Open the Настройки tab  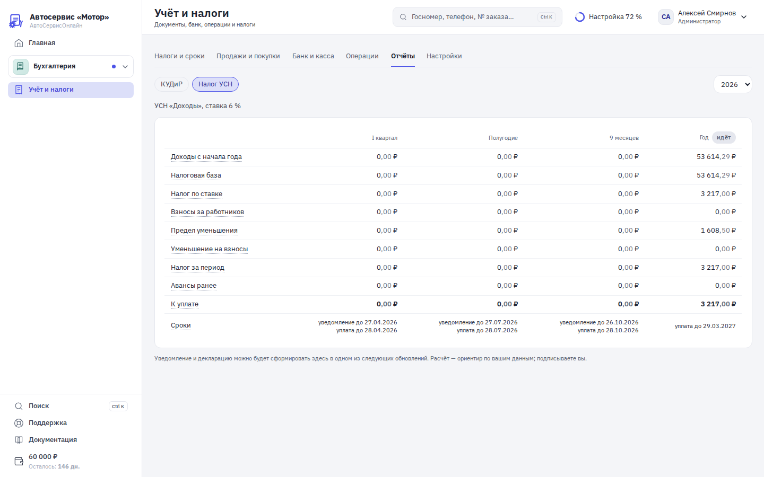click(x=444, y=56)
